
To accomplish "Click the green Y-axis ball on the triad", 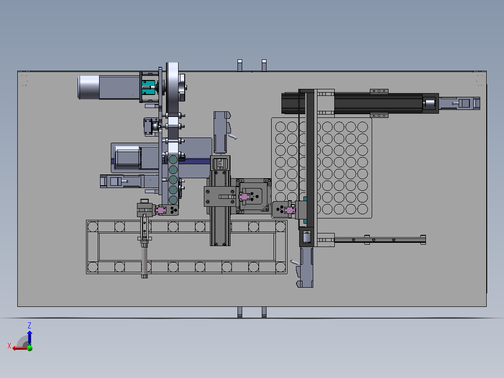I will 30,348.
